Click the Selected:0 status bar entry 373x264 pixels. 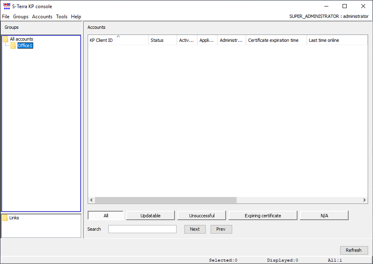[x=223, y=260]
